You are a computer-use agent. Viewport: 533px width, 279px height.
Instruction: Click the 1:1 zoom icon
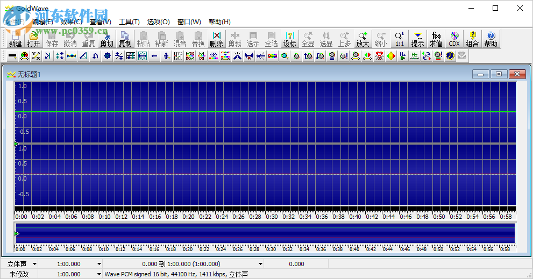tap(399, 39)
